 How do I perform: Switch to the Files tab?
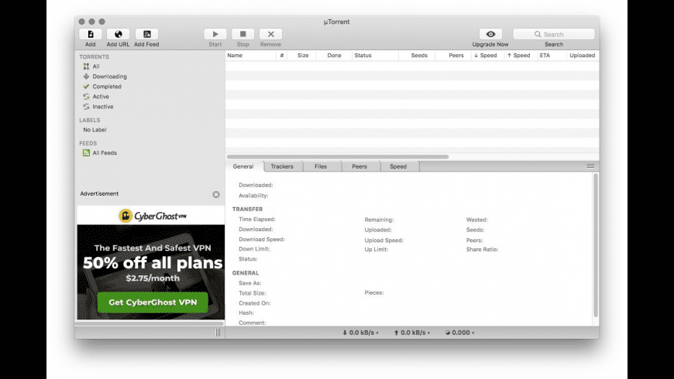click(321, 166)
